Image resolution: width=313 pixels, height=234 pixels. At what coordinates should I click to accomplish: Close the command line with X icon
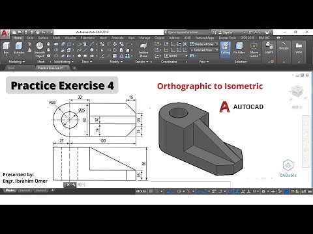click(x=68, y=185)
